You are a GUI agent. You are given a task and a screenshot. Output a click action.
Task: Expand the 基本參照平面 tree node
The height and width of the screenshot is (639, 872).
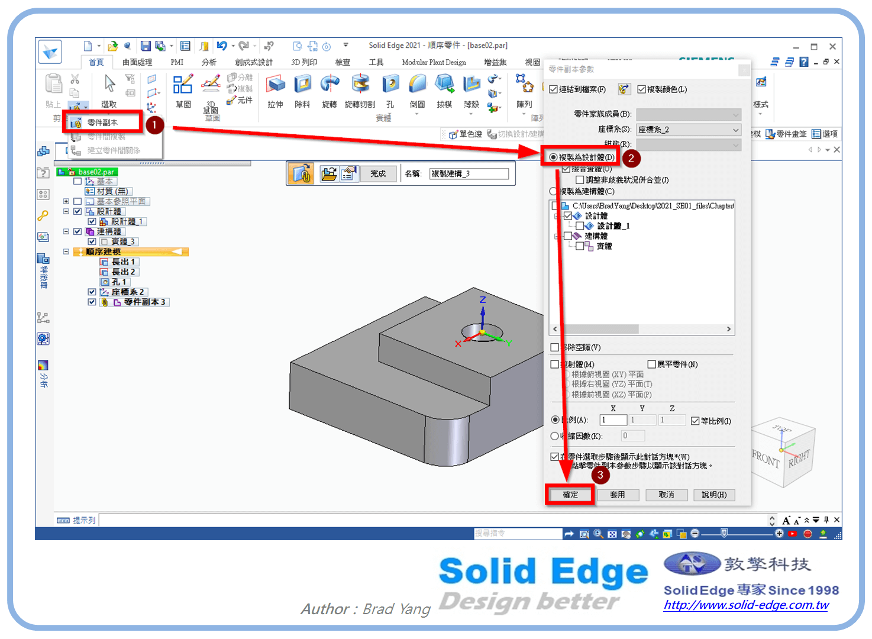pos(66,201)
